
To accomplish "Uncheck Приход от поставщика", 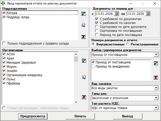I will tap(93, 62).
